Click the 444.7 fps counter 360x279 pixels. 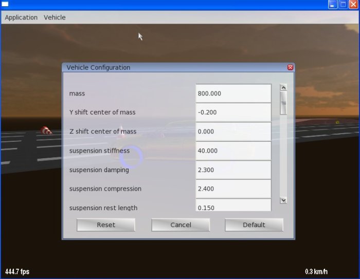tap(17, 272)
